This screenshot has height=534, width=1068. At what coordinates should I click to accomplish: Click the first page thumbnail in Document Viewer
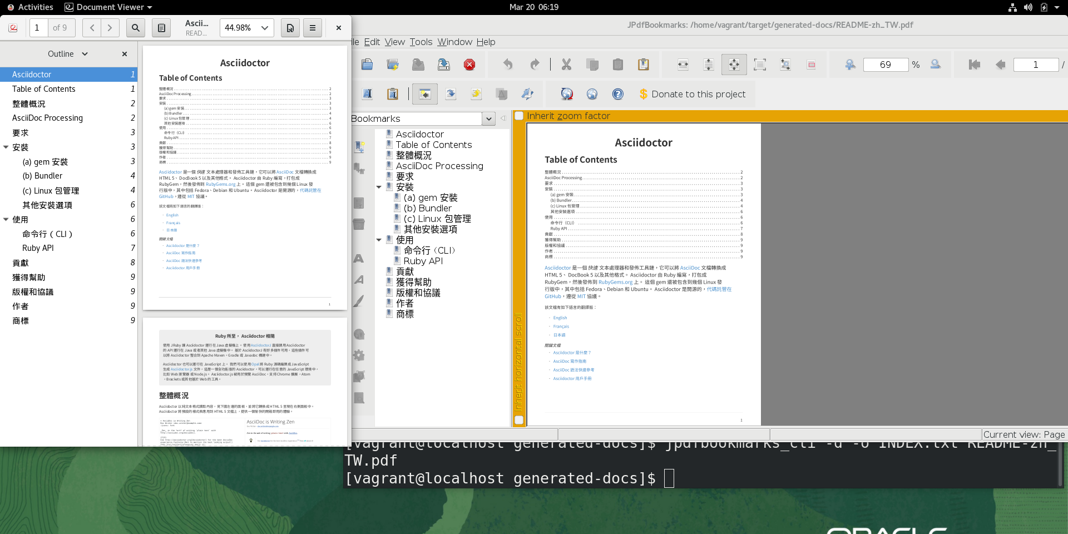coord(245,178)
